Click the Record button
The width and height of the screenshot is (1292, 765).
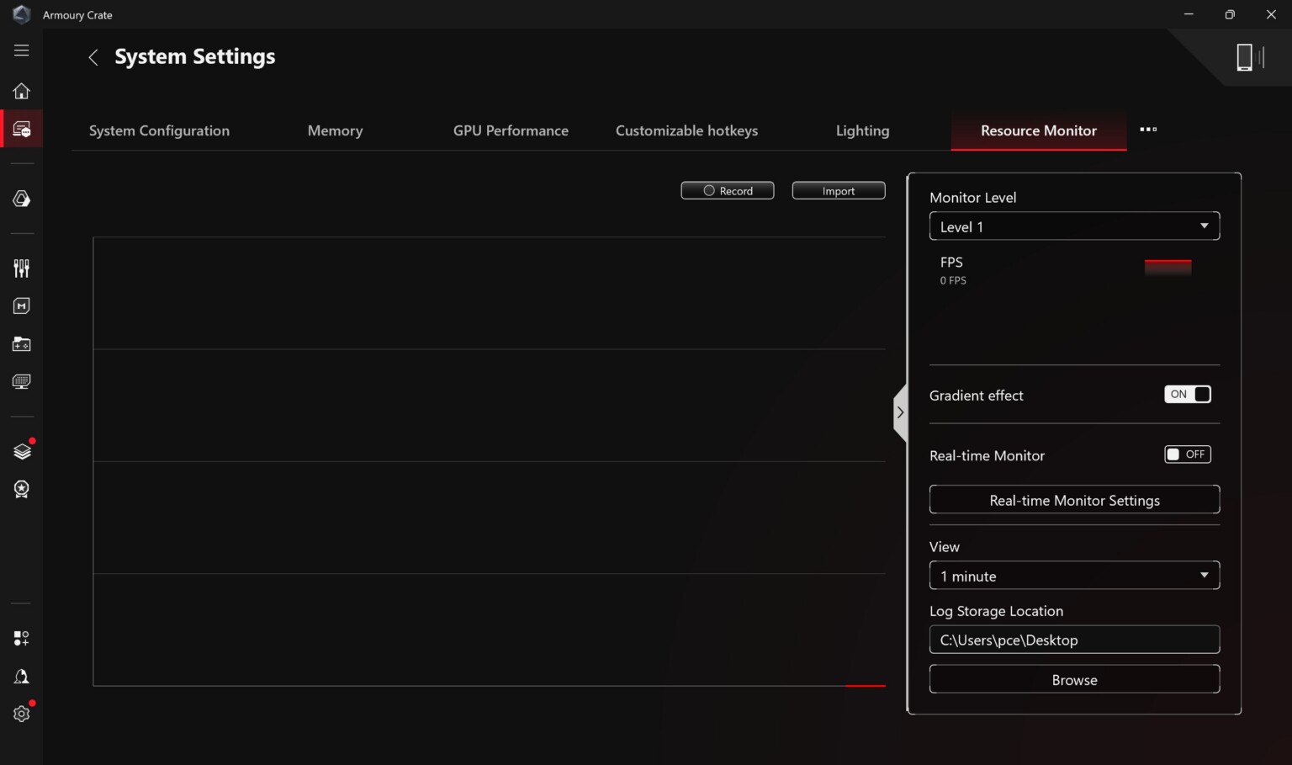click(728, 191)
